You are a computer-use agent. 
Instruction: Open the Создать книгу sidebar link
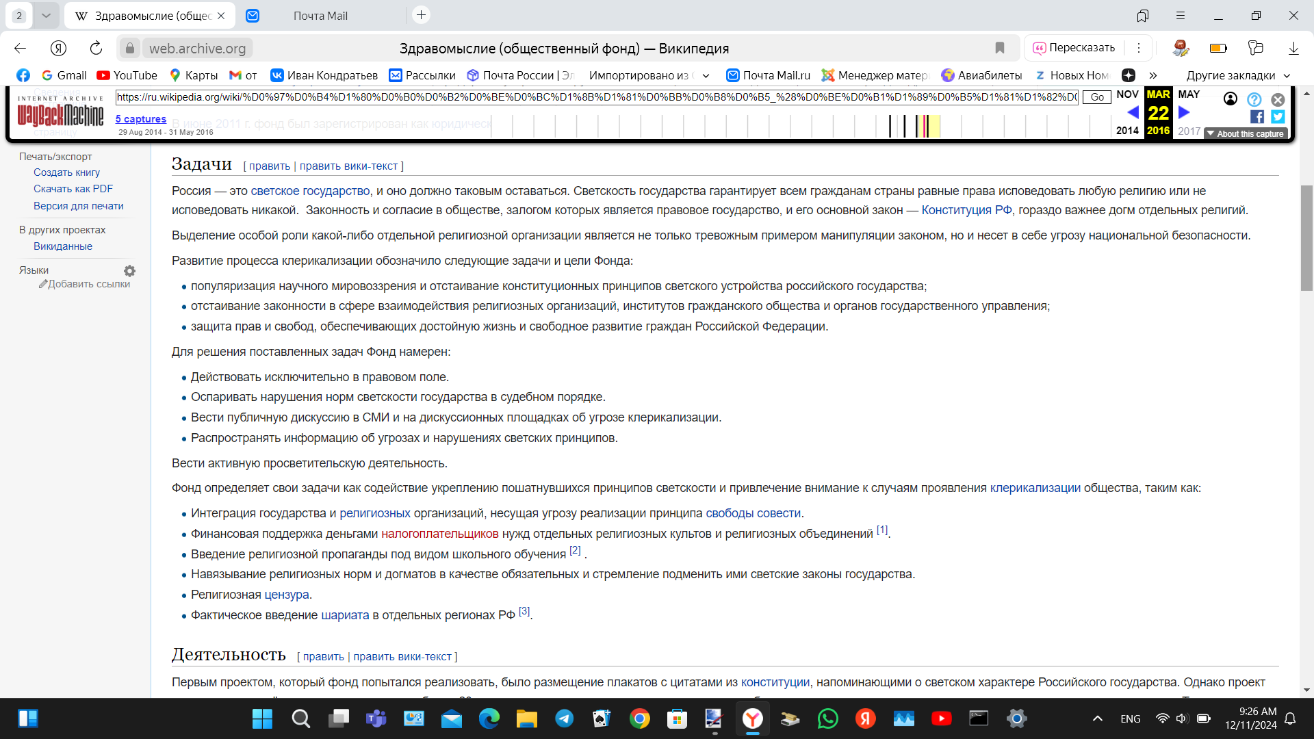[x=66, y=172]
